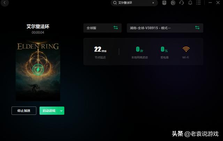The height and width of the screenshot is (141, 223).
Task: Click the 0% packet loss indicator
Action: [164, 49]
